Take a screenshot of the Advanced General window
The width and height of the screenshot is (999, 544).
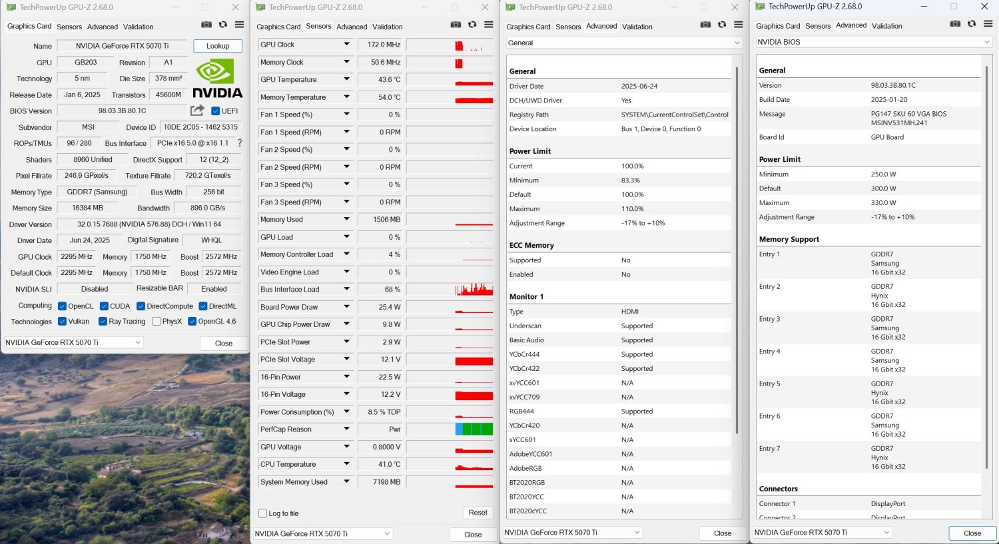click(705, 25)
